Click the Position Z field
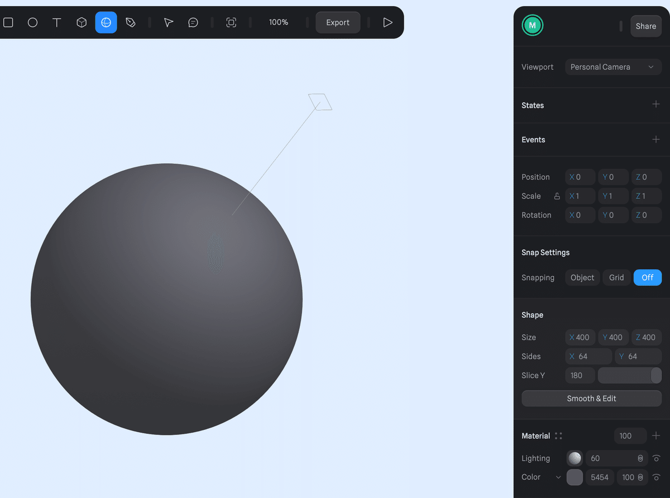The image size is (670, 498). pyautogui.click(x=647, y=177)
